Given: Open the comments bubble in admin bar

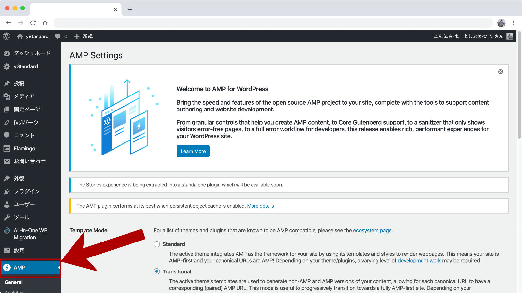Looking at the screenshot, I should point(58,37).
